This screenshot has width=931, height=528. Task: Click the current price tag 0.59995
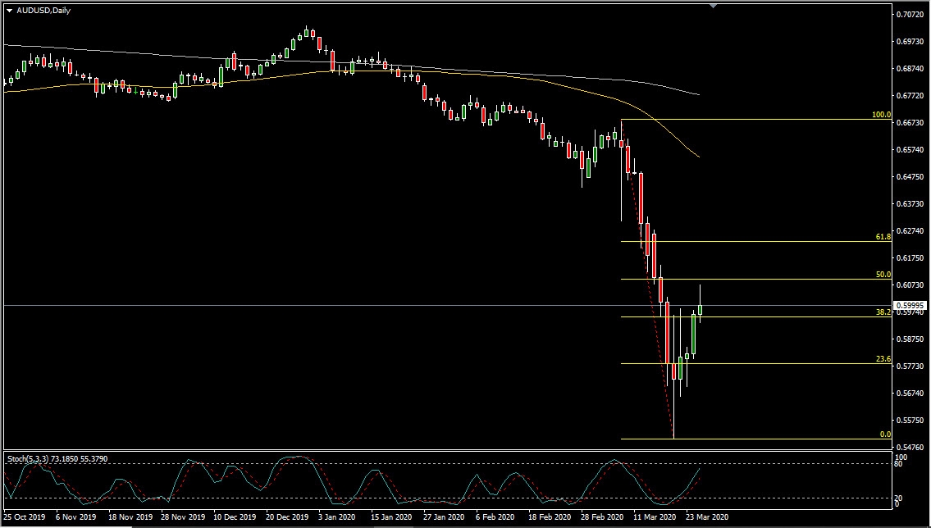point(910,306)
